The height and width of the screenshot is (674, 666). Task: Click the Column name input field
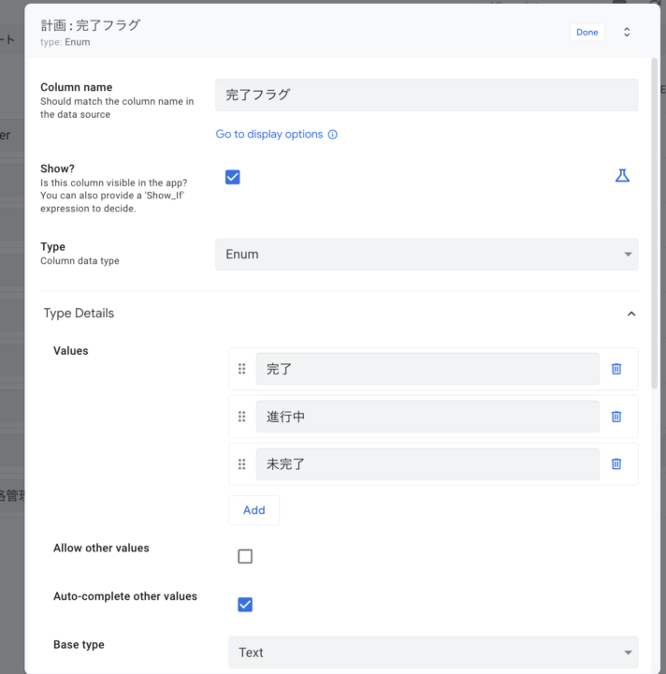427,95
